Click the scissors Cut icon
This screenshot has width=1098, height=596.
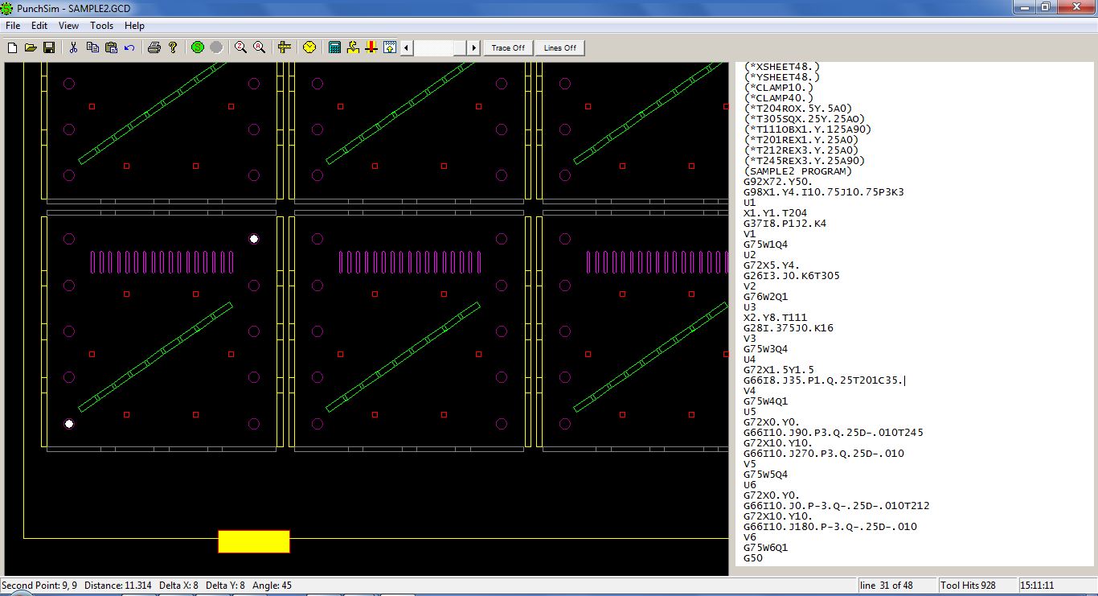[73, 48]
